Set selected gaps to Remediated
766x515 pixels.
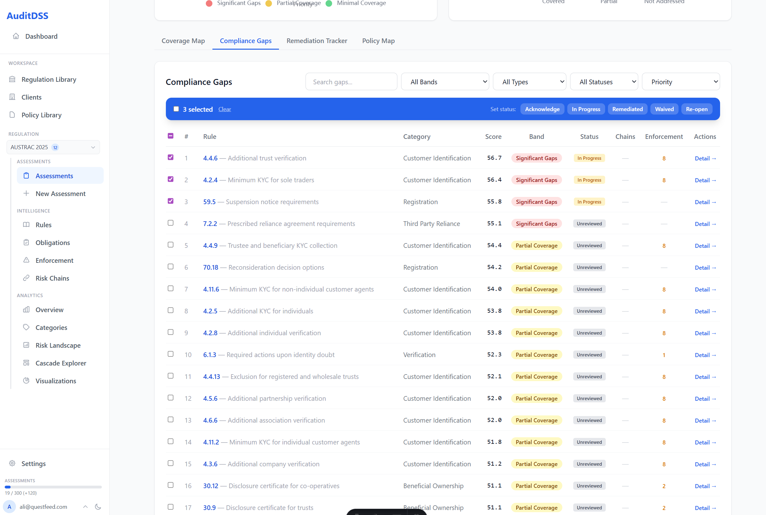tap(627, 109)
